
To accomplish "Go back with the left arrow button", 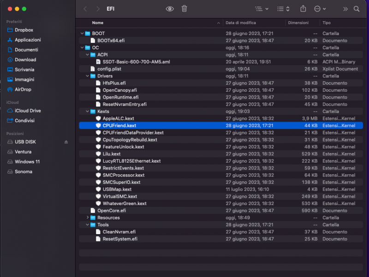I will tap(85, 9).
